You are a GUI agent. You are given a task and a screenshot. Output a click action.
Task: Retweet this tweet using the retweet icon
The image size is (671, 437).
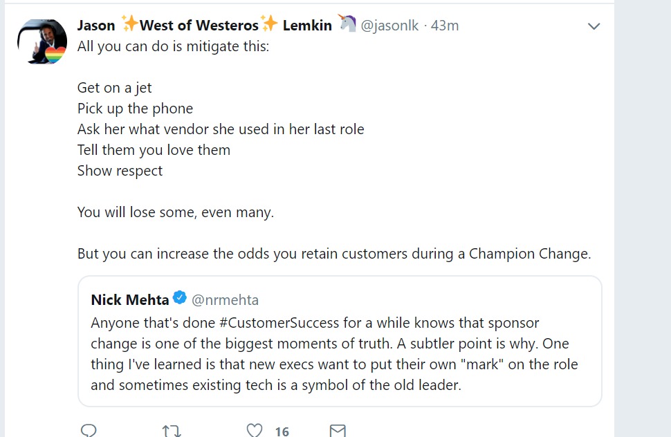point(171,431)
